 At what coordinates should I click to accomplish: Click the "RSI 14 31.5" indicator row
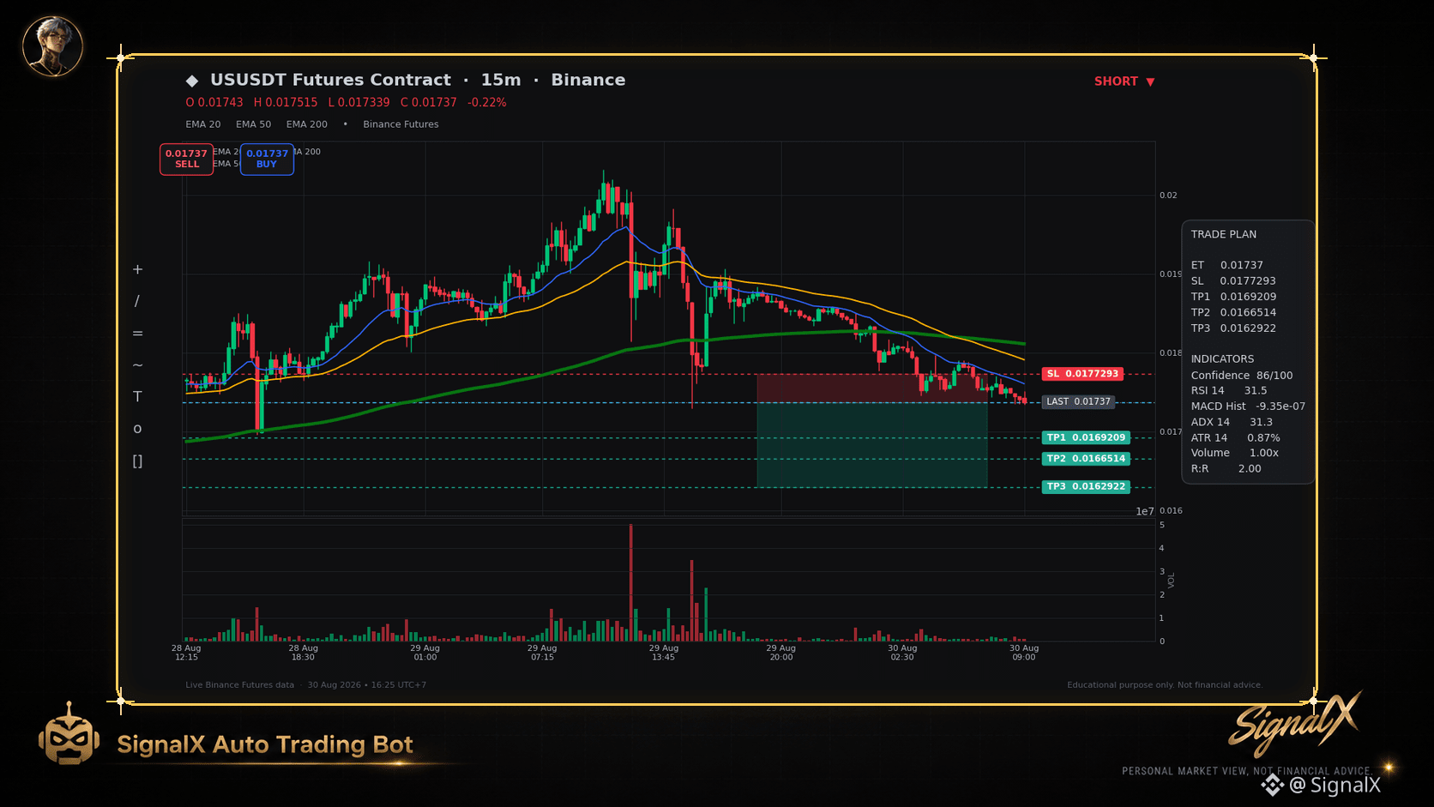(x=1229, y=390)
